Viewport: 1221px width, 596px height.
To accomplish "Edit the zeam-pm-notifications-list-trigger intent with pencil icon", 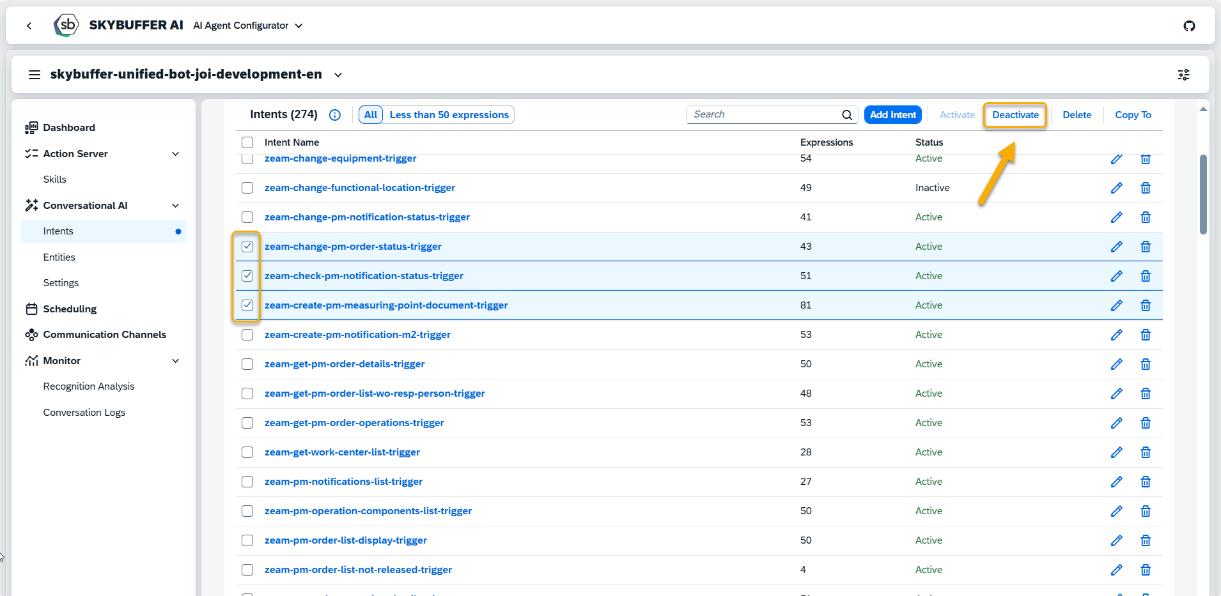I will 1116,482.
